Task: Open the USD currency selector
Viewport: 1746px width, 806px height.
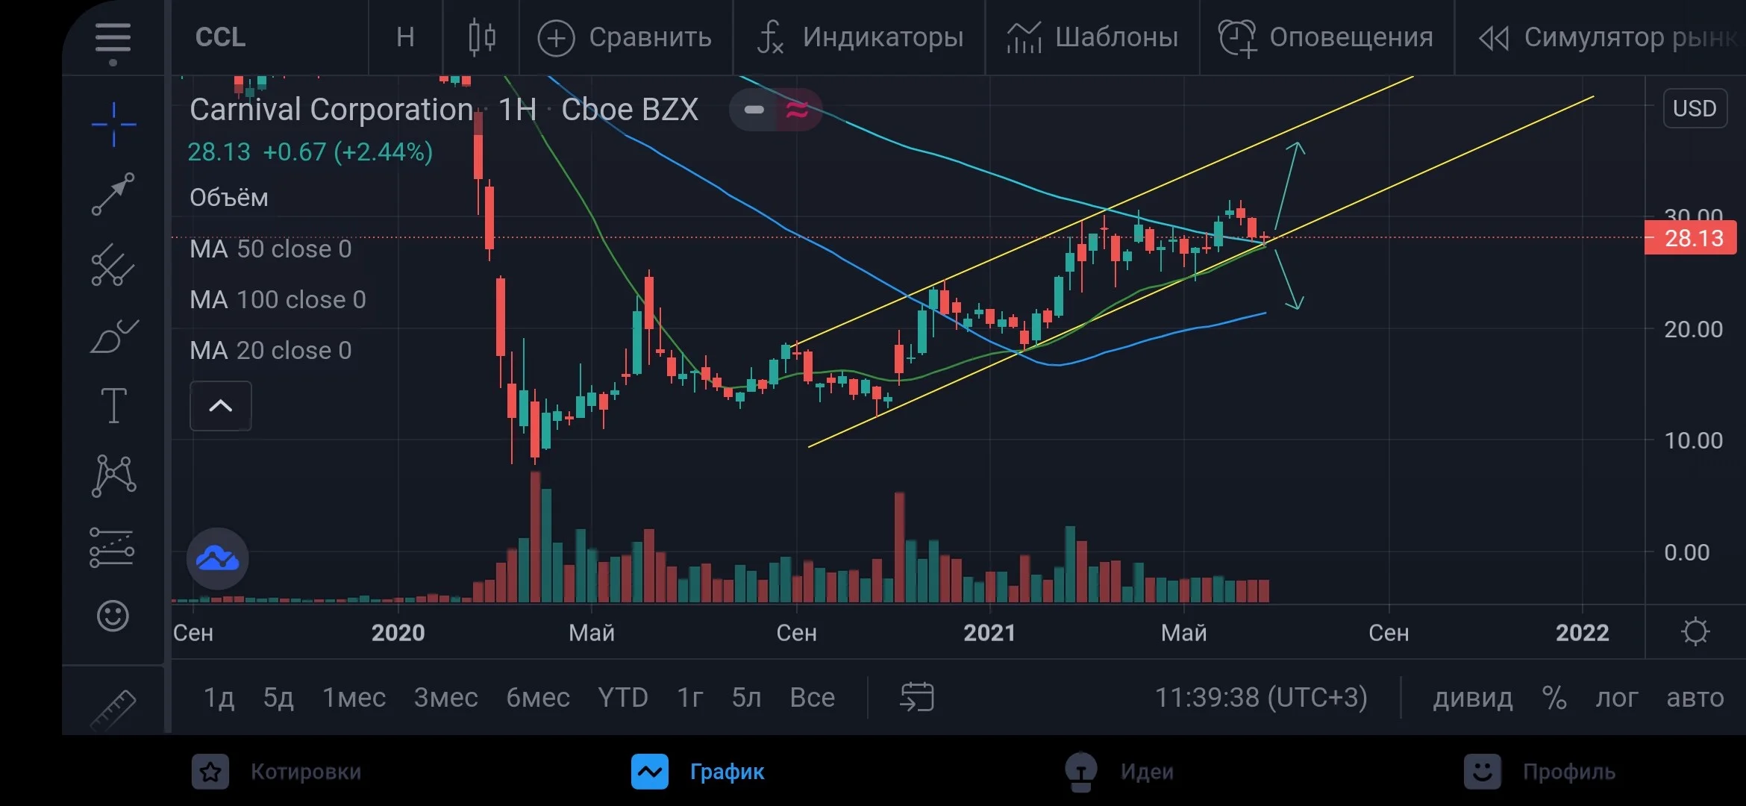Action: [x=1695, y=109]
